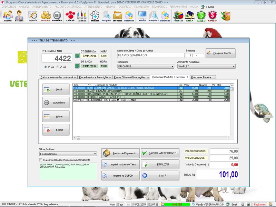Check Marcar se Ocorreu Problemas no Atendimento

pos(41,160)
